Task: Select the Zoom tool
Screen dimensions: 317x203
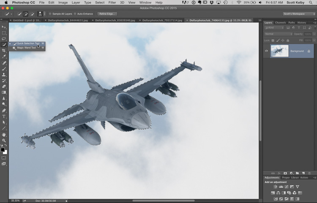Action: tap(4, 140)
